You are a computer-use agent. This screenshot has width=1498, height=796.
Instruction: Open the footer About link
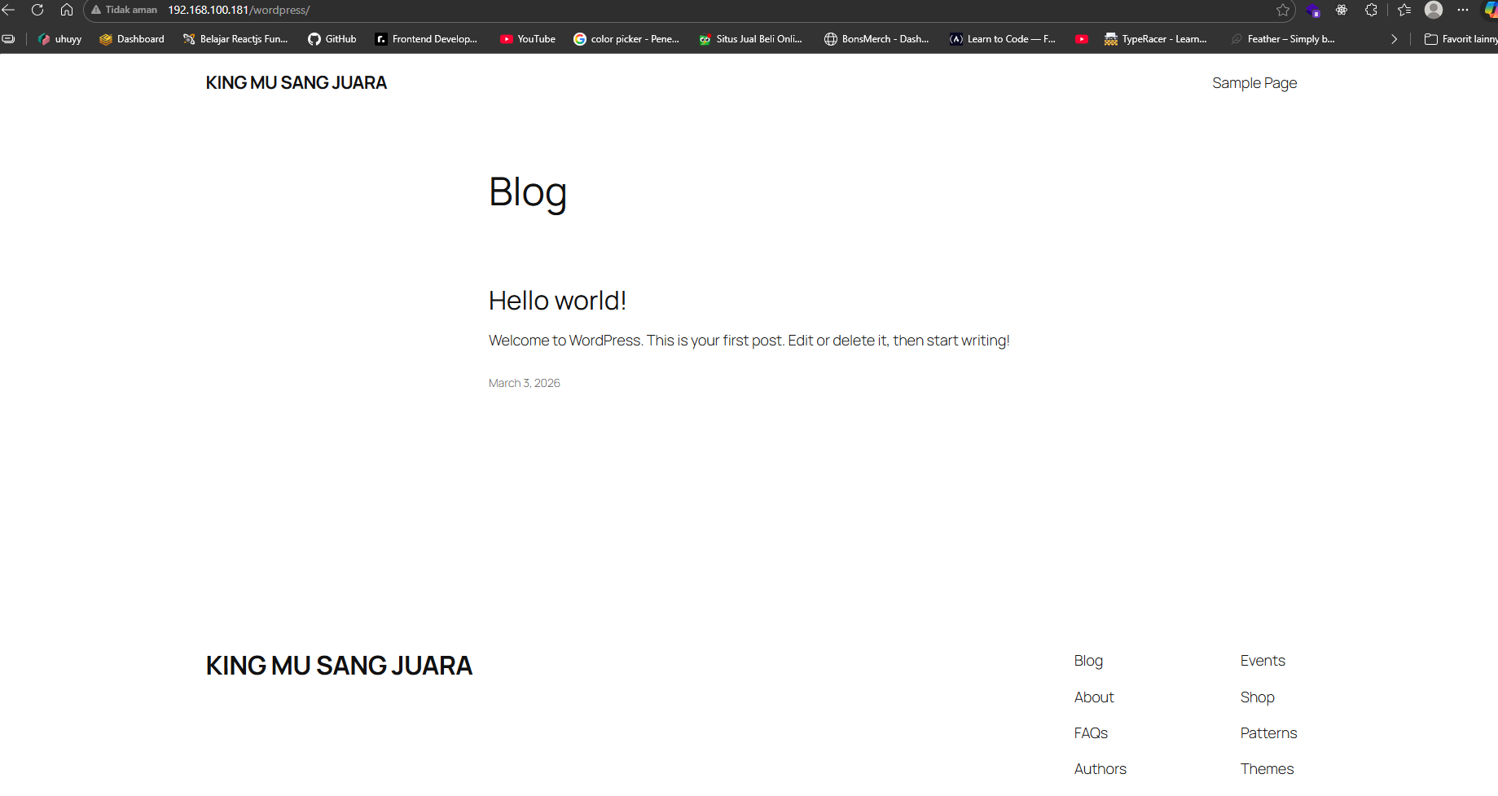tap(1094, 697)
